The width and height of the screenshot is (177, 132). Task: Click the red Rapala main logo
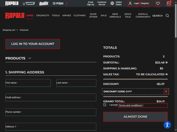tap(15, 15)
